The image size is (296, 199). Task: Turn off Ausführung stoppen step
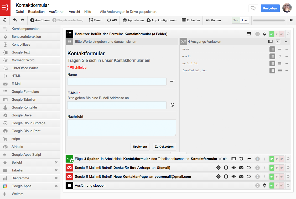[x=282, y=185]
